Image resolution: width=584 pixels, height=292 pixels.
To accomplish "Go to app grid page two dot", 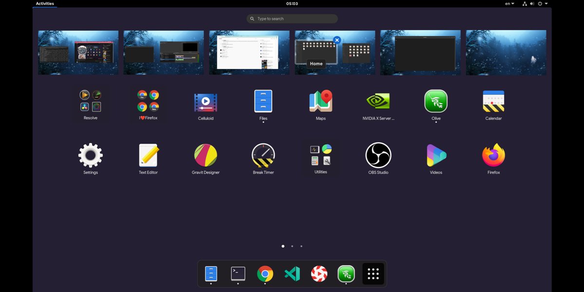I will 292,246.
